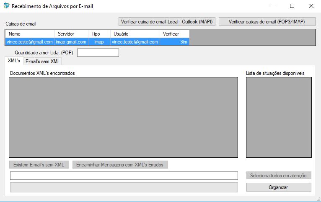Click vinco.teste@gmail.com in Usuário column
321x202 pixels.
pyautogui.click(x=135, y=42)
